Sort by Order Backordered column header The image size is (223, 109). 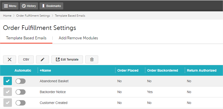point(163,70)
